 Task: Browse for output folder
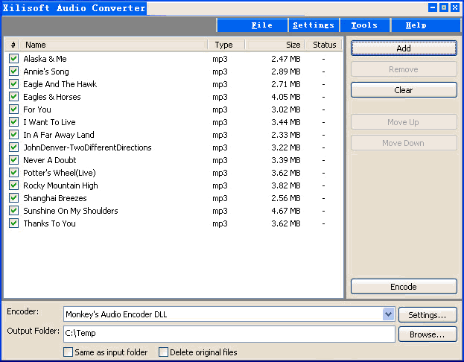(428, 334)
